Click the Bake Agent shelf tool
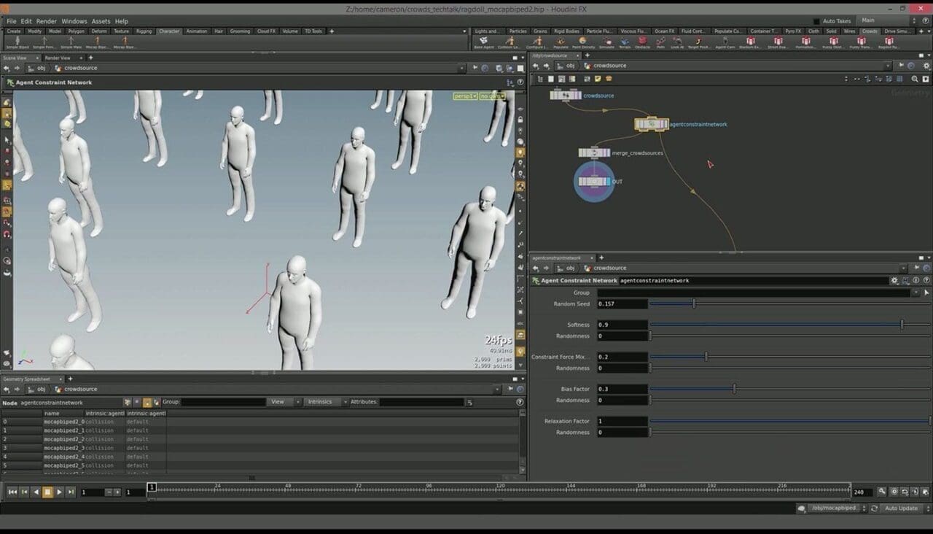Screen dimensions: 933x534 (x=483, y=42)
